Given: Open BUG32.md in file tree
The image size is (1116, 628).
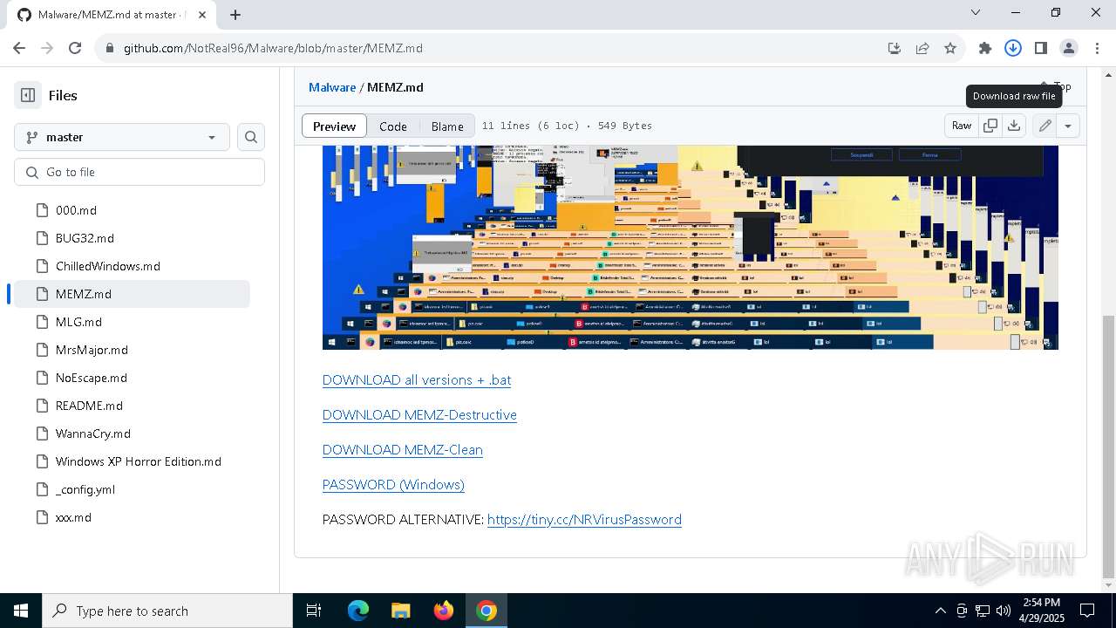Looking at the screenshot, I should pyautogui.click(x=85, y=238).
